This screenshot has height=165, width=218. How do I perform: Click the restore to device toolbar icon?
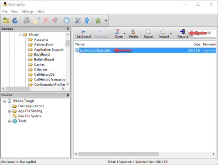[x=55, y=21]
